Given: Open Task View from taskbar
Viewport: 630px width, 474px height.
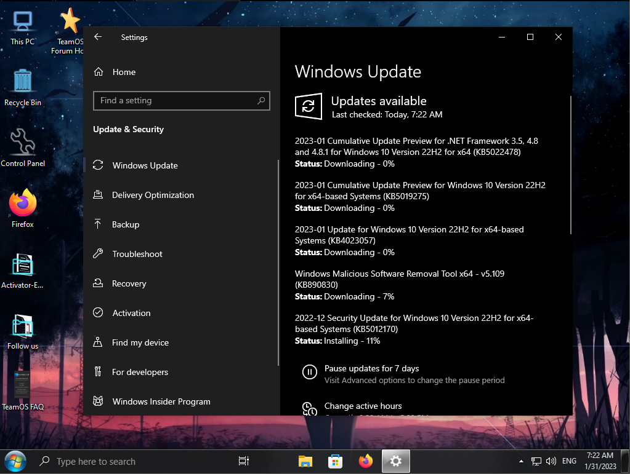Looking at the screenshot, I should click(243, 461).
